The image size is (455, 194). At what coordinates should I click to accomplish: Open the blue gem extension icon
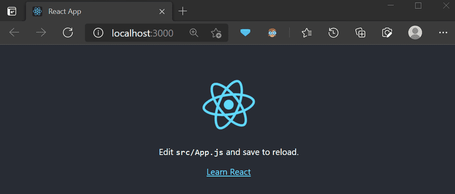pyautogui.click(x=245, y=33)
